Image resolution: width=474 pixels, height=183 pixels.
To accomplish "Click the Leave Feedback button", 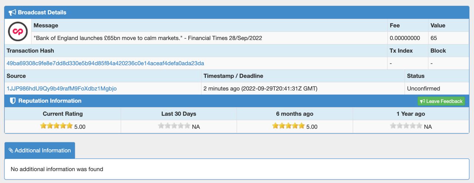I will pyautogui.click(x=441, y=101).
